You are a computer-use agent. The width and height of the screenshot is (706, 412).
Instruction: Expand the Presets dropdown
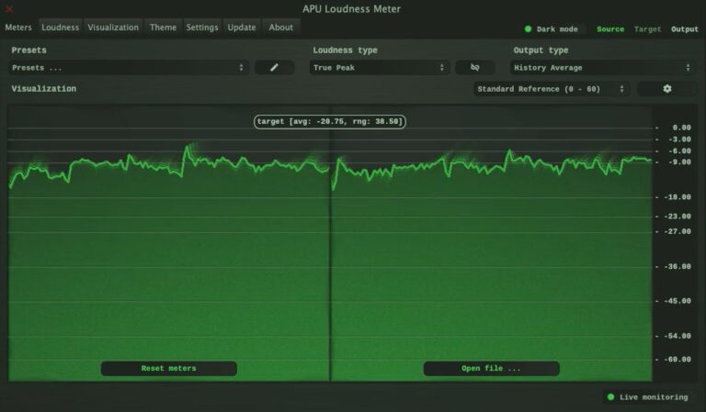(129, 68)
